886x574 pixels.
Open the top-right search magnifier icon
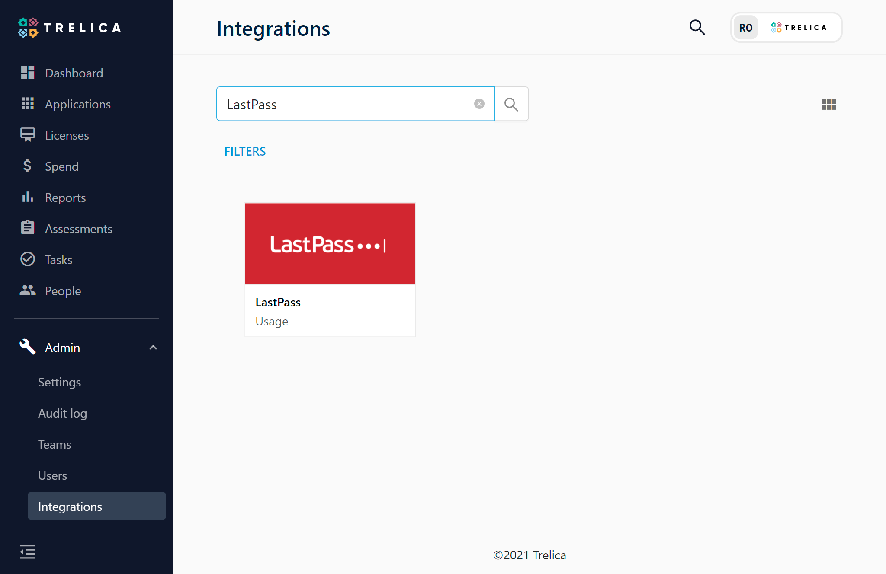pyautogui.click(x=697, y=27)
